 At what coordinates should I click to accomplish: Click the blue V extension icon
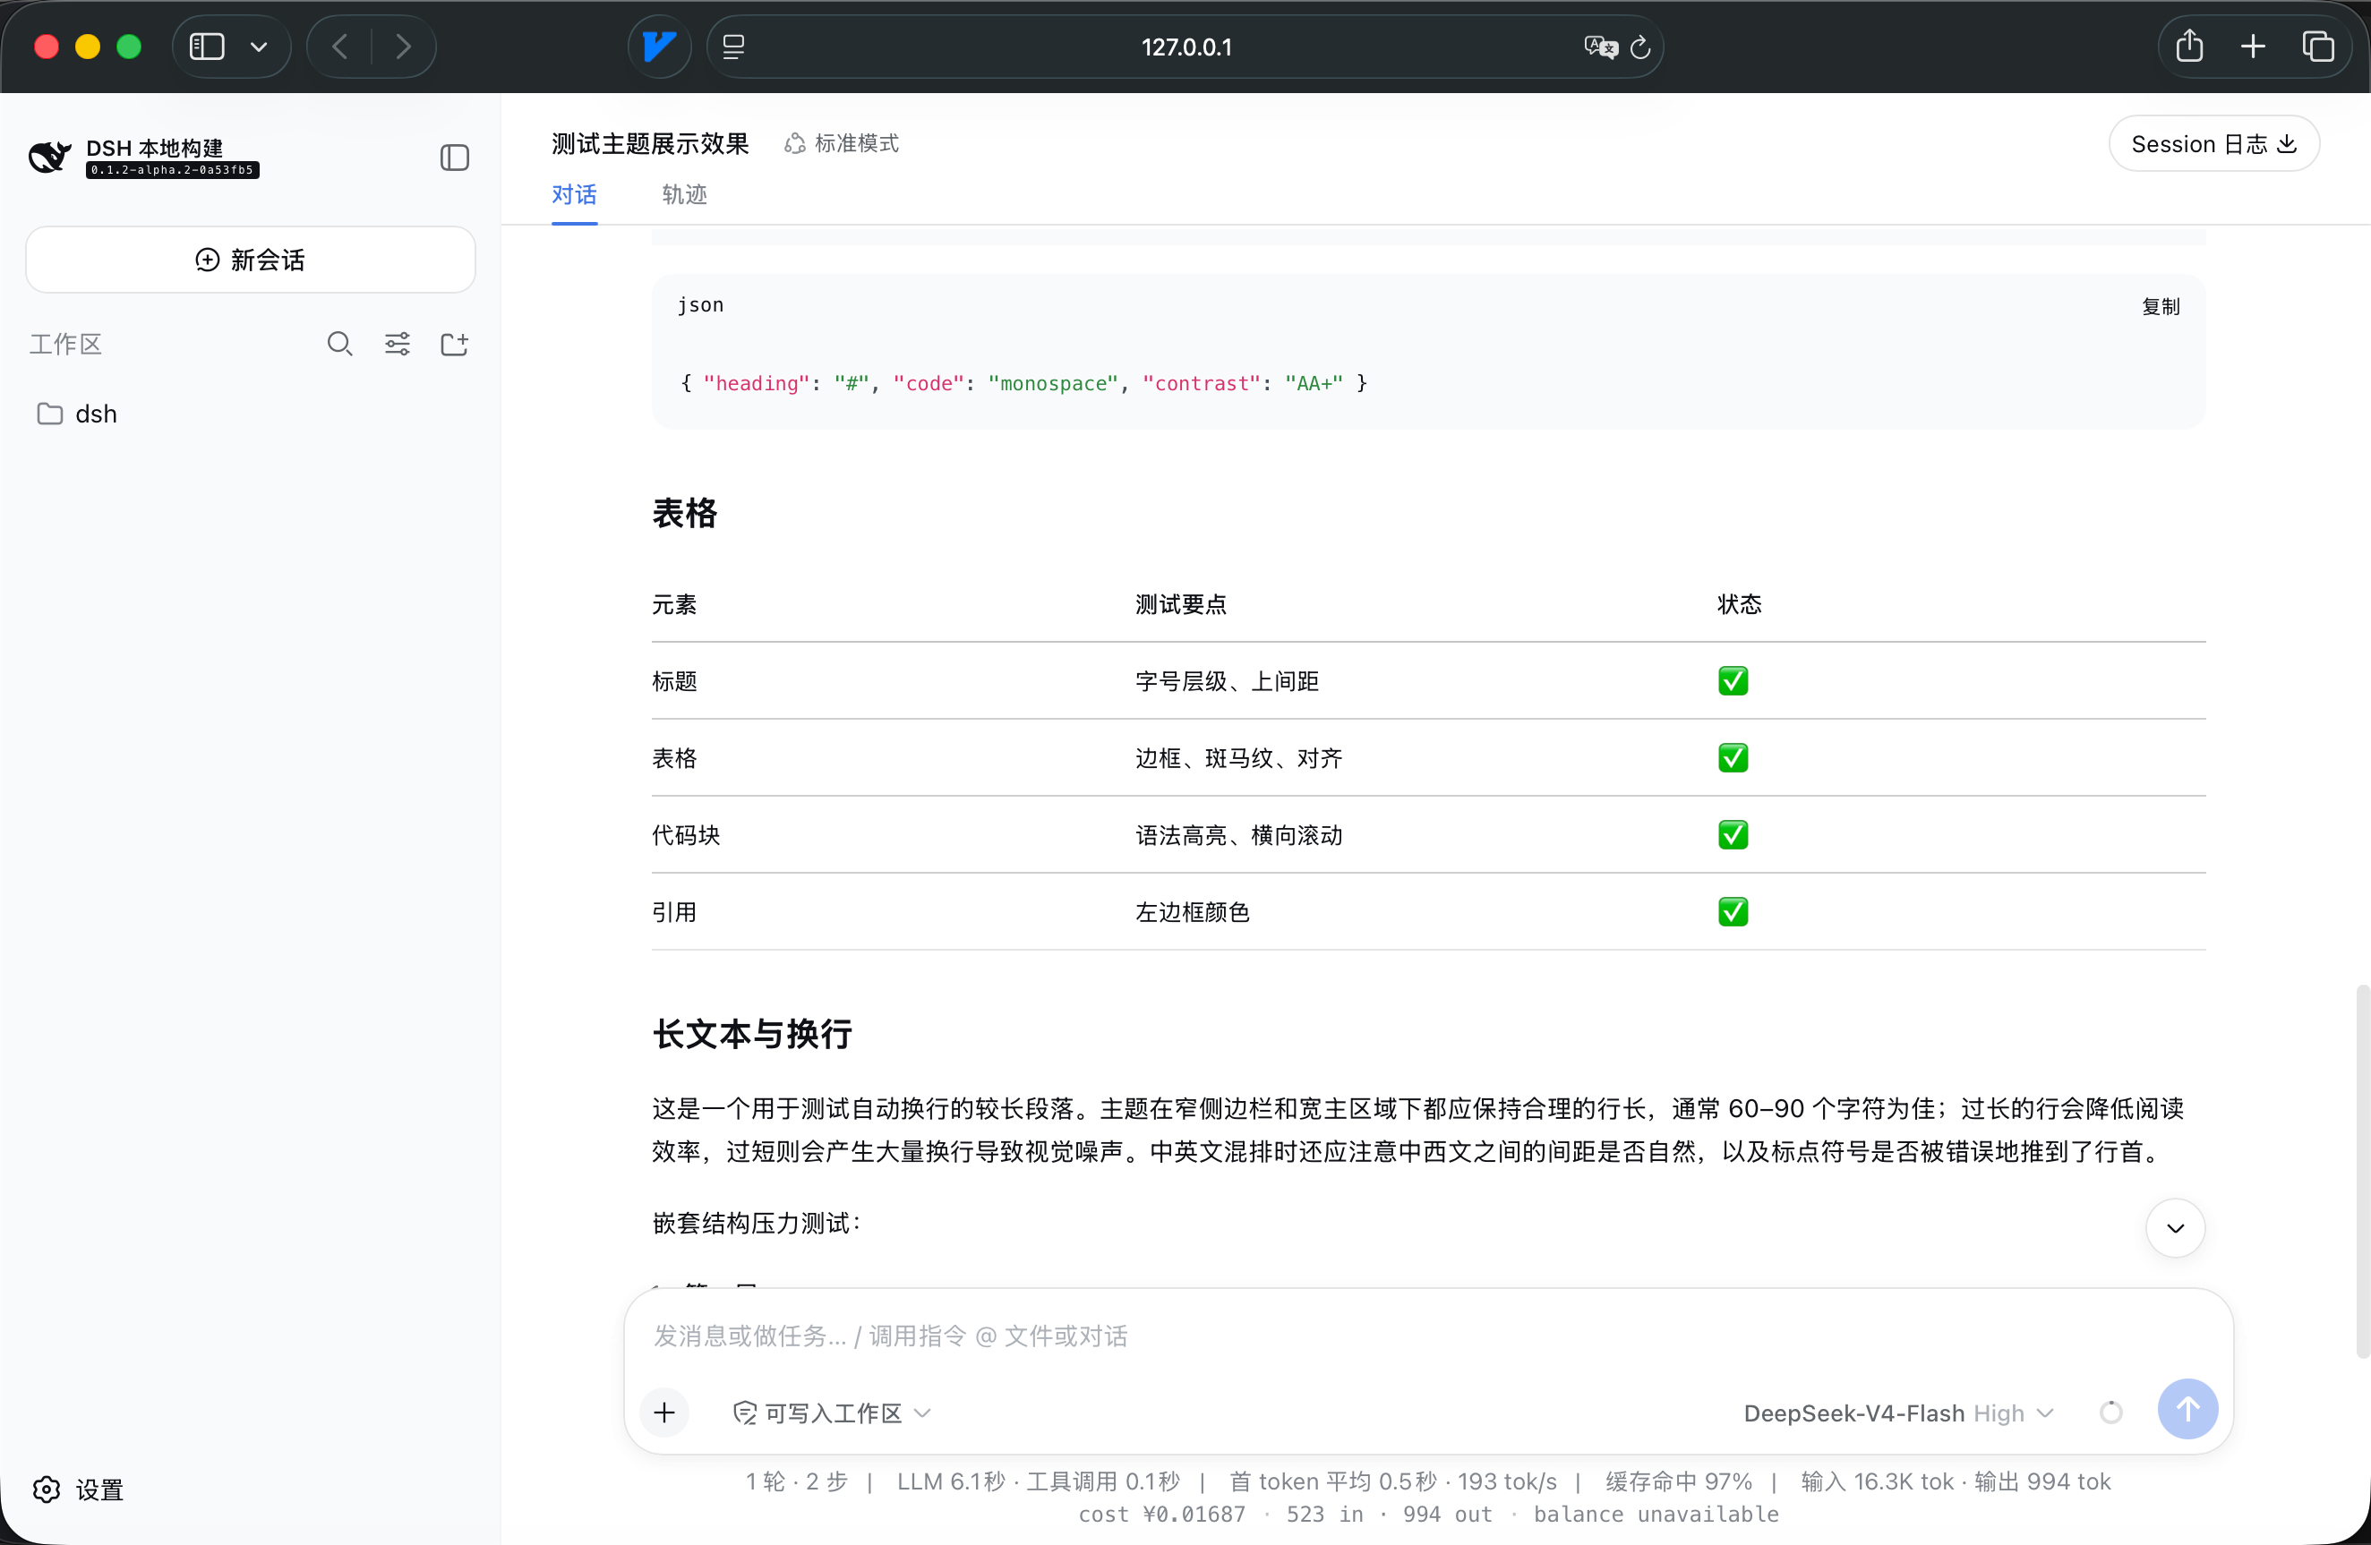660,47
